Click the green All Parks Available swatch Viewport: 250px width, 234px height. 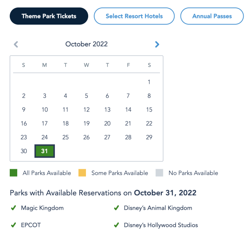(14, 173)
